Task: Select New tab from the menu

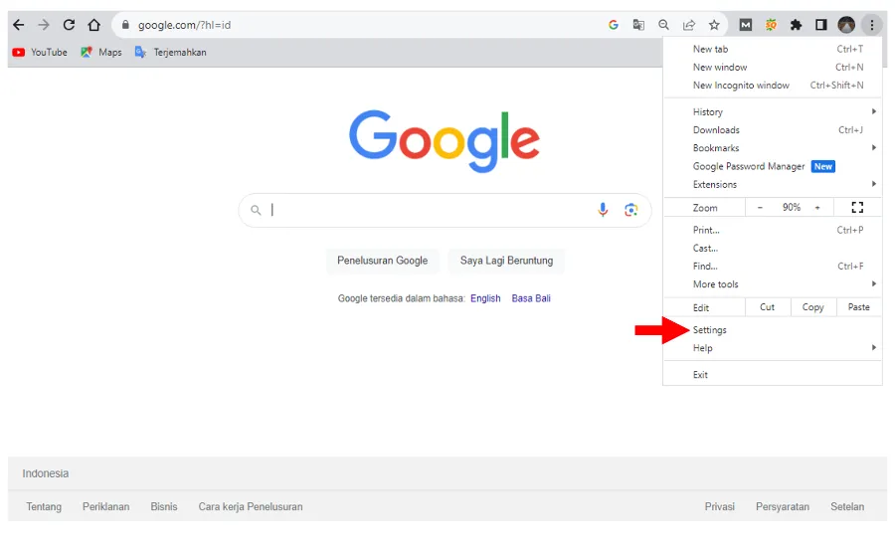Action: (773, 49)
